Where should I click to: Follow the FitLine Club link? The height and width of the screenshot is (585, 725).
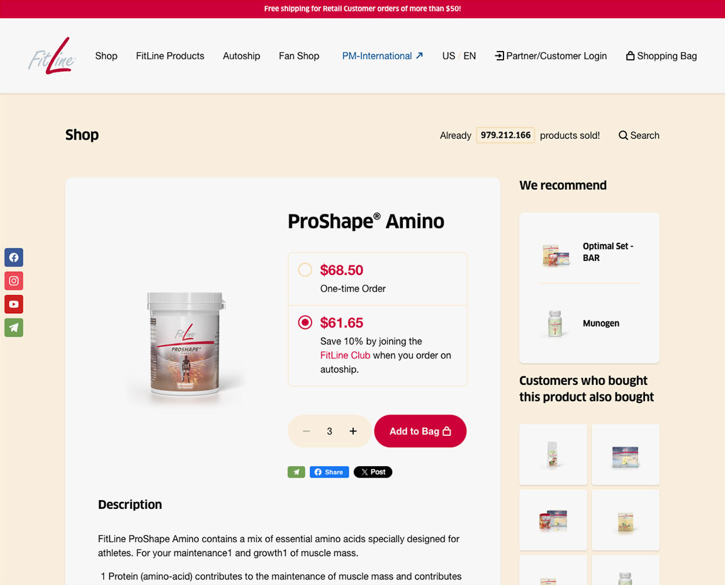(x=345, y=355)
